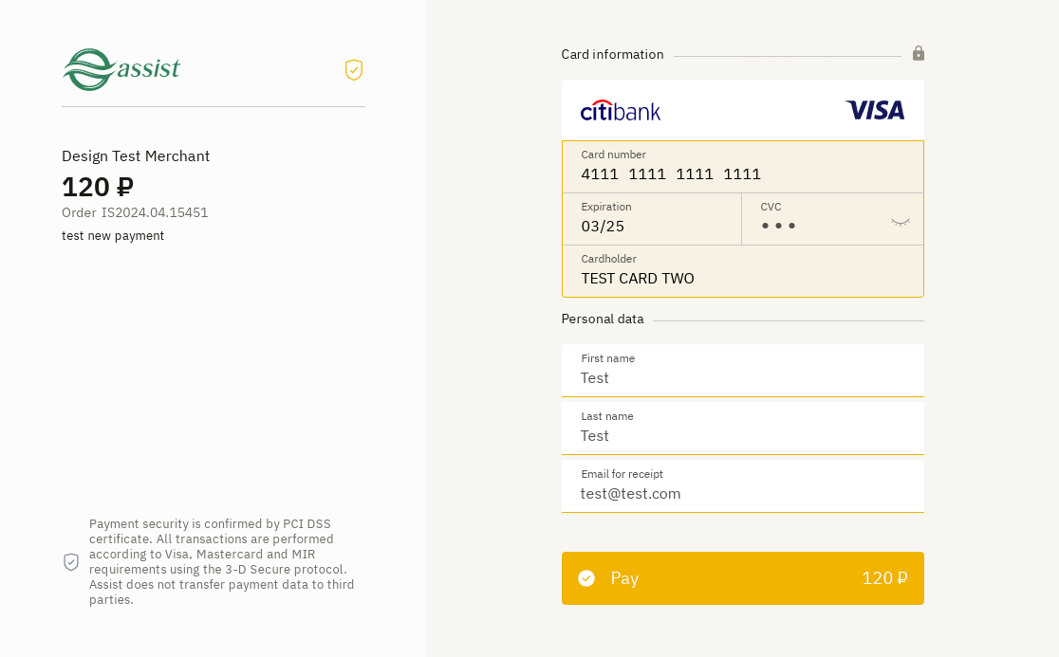Click the padlock icon beside Card information
Viewport: 1059px width, 657px height.
(918, 53)
